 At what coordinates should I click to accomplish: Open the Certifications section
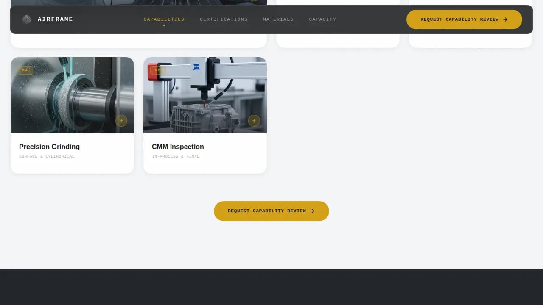pyautogui.click(x=224, y=19)
